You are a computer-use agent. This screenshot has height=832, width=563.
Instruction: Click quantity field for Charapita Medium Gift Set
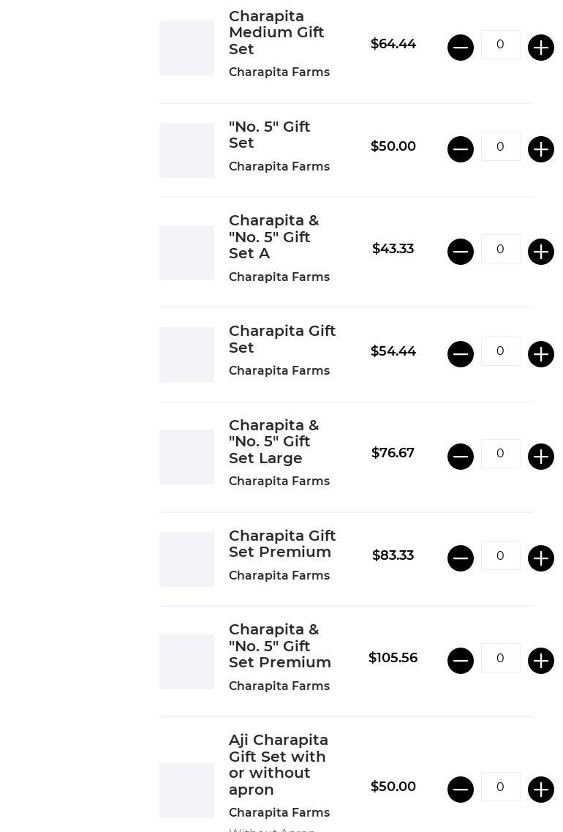pos(500,45)
